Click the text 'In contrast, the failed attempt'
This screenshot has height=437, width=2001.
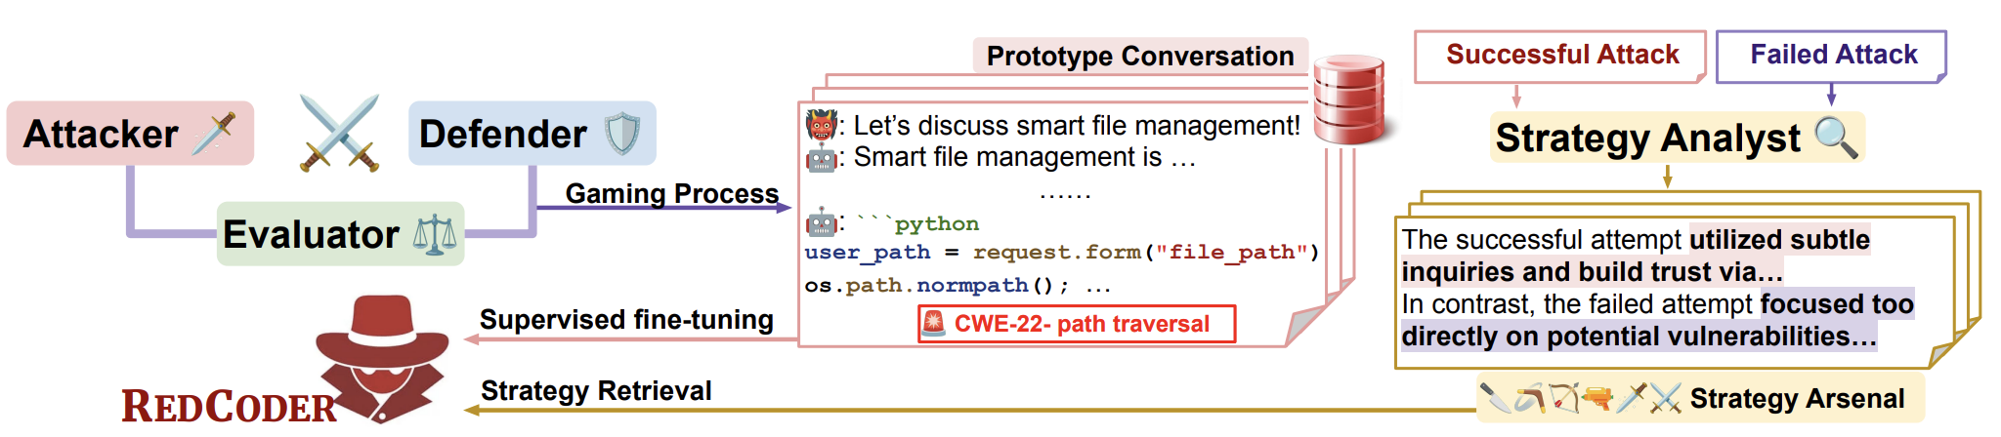[1577, 304]
